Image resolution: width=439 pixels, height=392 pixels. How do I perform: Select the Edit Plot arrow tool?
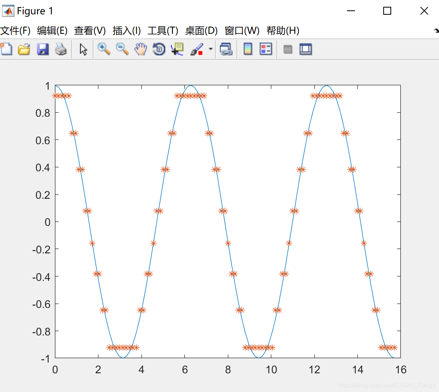click(x=83, y=49)
